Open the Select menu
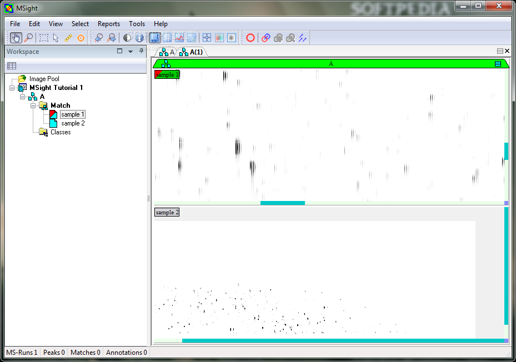This screenshot has height=362, width=516. click(x=80, y=24)
